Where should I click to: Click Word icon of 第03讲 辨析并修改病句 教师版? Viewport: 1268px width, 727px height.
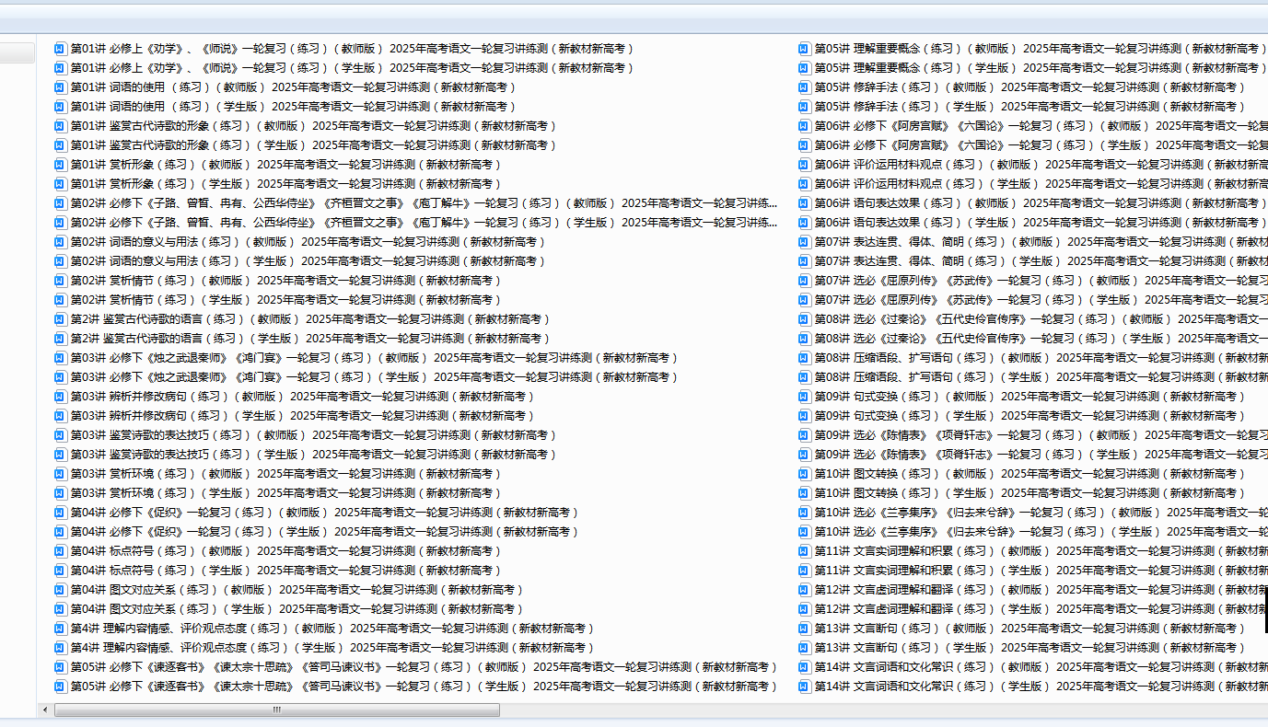61,396
